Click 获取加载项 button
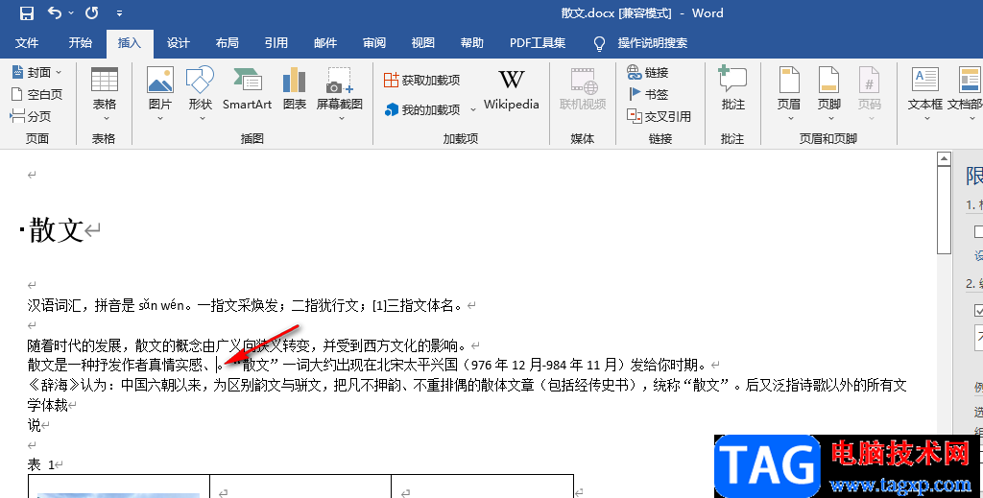 422,81
